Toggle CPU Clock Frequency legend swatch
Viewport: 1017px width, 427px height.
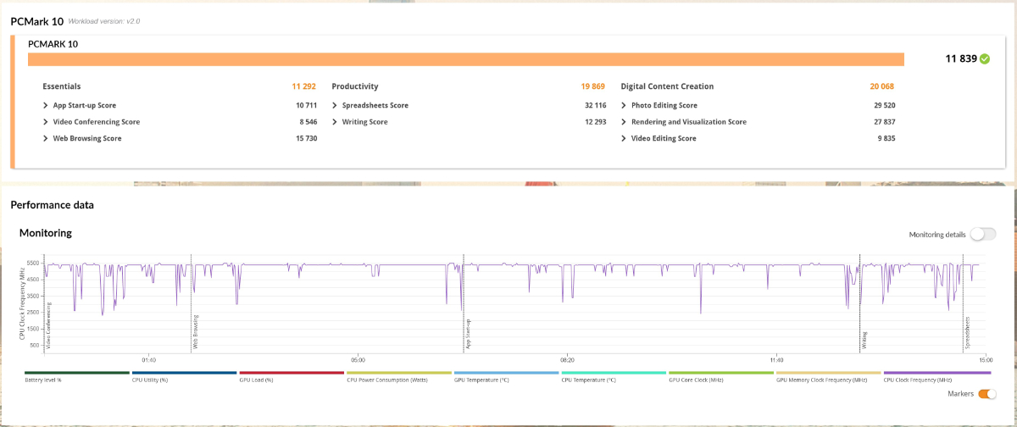point(936,373)
